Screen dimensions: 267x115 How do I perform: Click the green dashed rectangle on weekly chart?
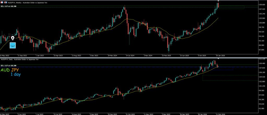[232, 7]
